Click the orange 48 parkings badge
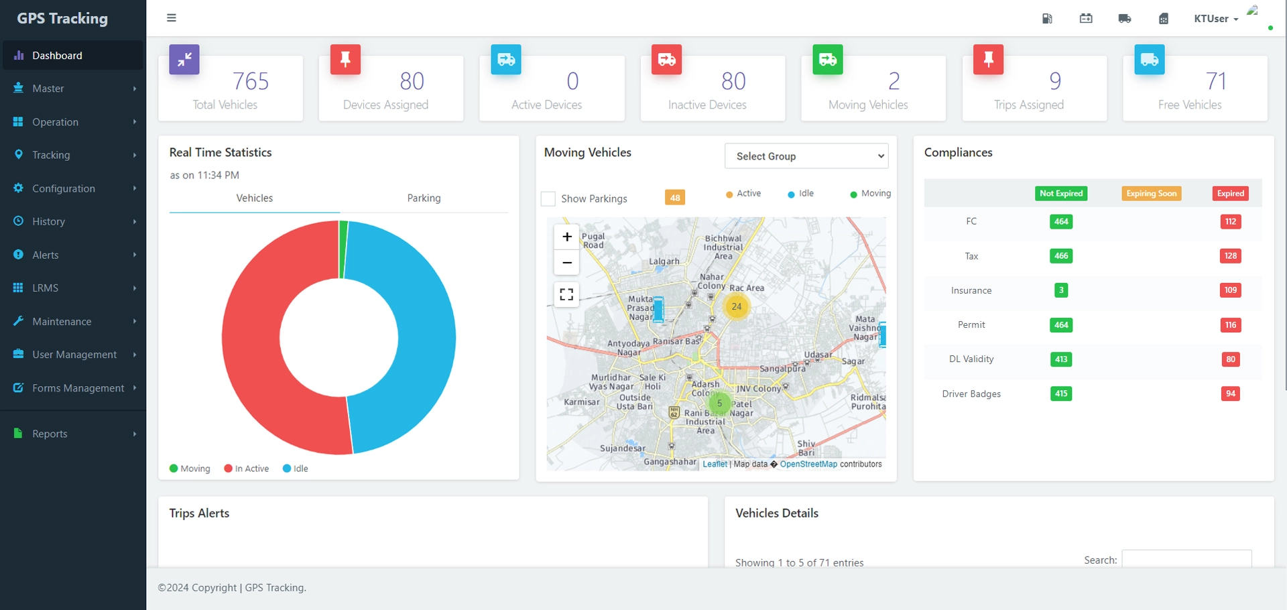The image size is (1287, 610). click(675, 198)
